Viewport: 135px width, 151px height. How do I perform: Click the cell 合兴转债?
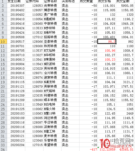52,73
